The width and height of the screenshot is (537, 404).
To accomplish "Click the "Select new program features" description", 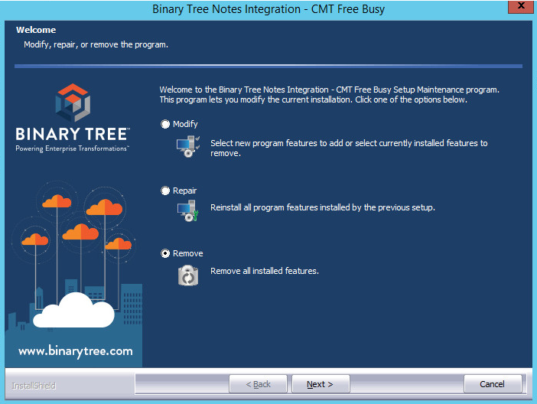I will tap(349, 148).
